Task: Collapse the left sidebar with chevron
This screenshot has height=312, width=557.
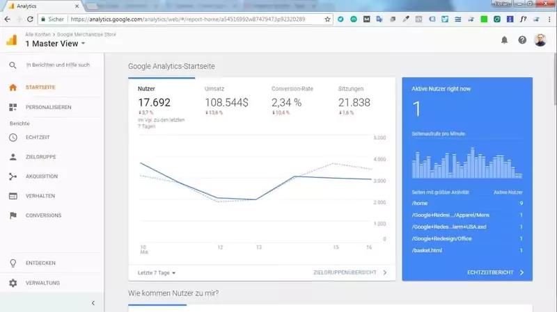Action: 93,304
